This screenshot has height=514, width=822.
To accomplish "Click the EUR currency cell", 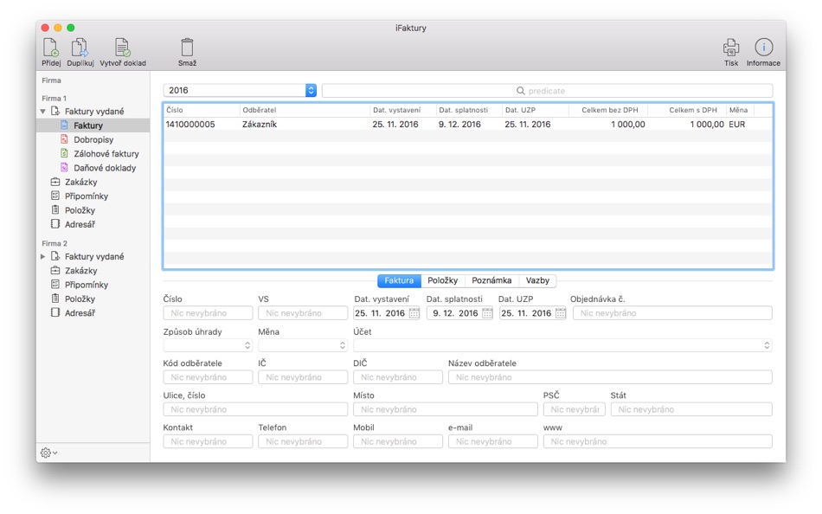I will tap(736, 125).
